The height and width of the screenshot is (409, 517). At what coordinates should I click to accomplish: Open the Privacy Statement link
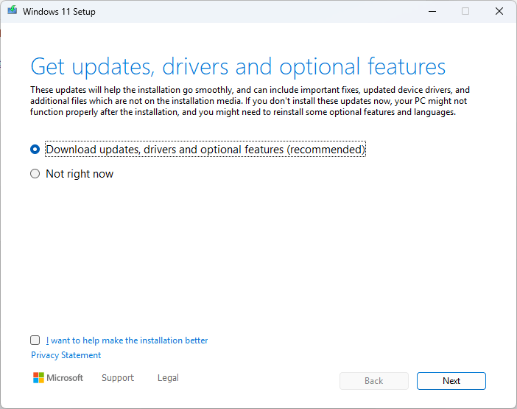point(66,355)
